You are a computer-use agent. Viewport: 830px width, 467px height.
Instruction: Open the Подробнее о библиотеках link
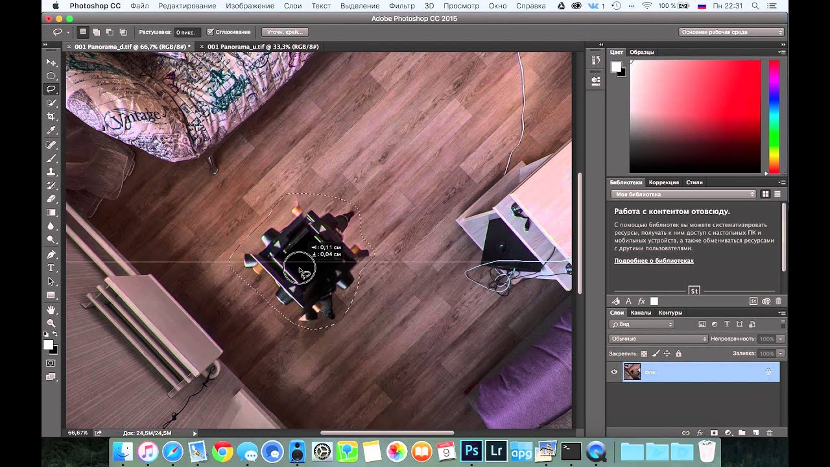coord(654,261)
